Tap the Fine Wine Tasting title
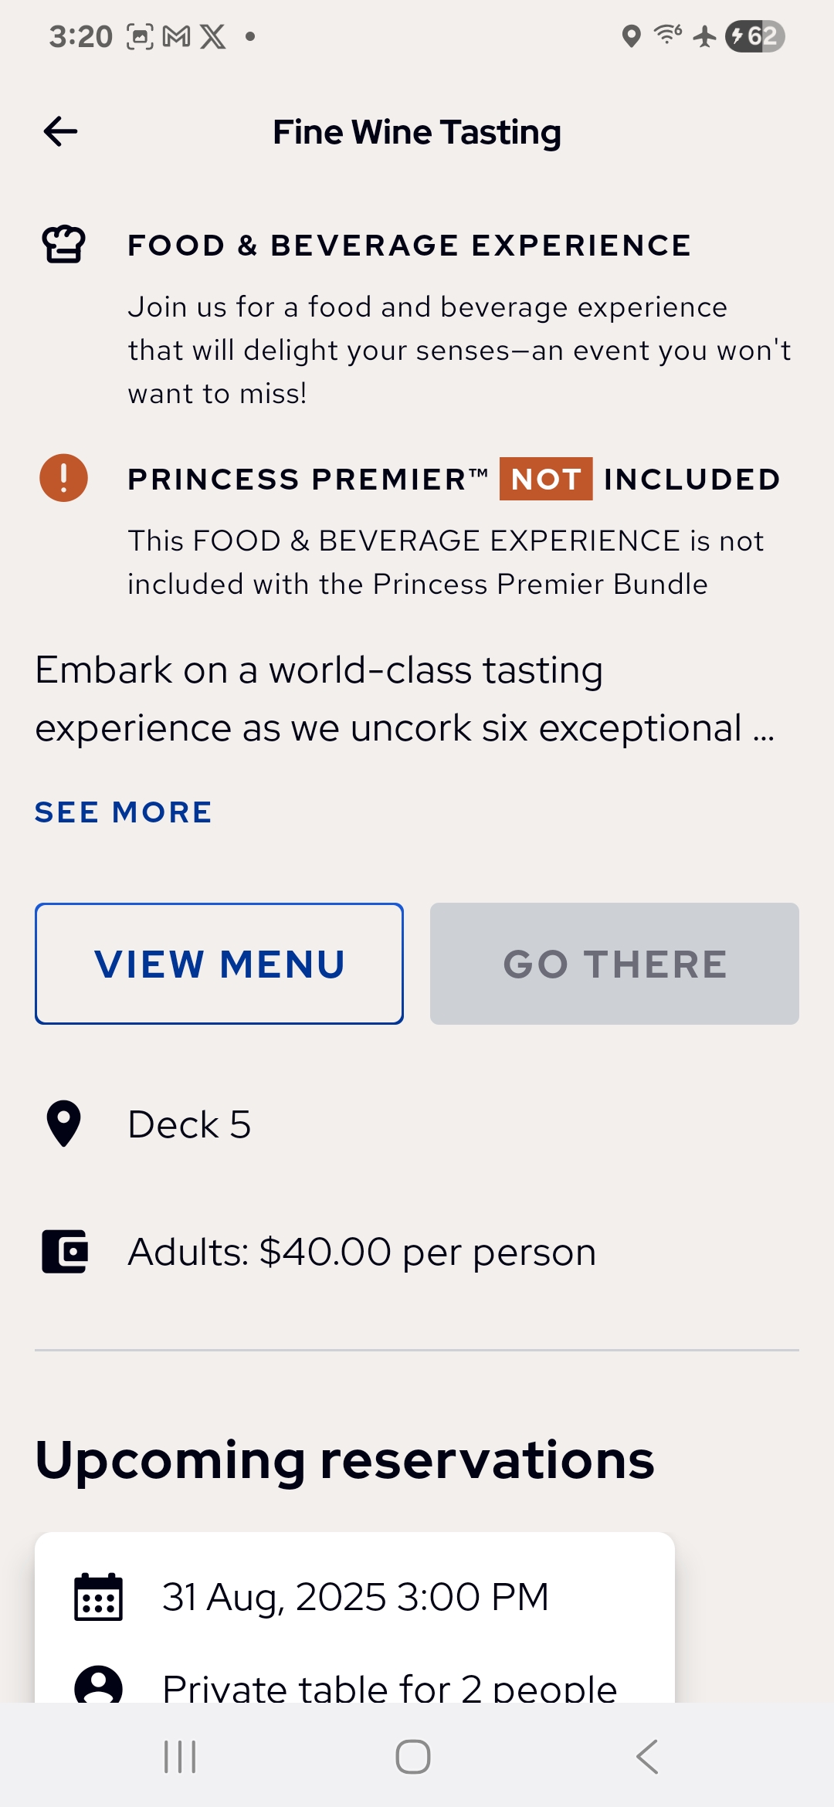This screenshot has height=1807, width=834. [417, 132]
